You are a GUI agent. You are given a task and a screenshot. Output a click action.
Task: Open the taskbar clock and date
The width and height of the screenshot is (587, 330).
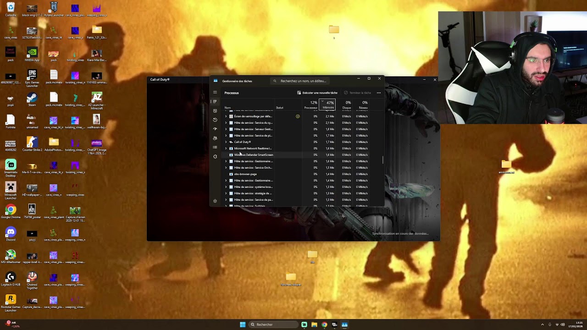pyautogui.click(x=576, y=324)
